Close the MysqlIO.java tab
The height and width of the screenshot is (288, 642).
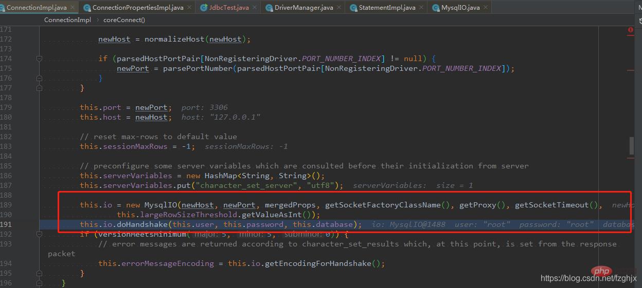pos(485,8)
